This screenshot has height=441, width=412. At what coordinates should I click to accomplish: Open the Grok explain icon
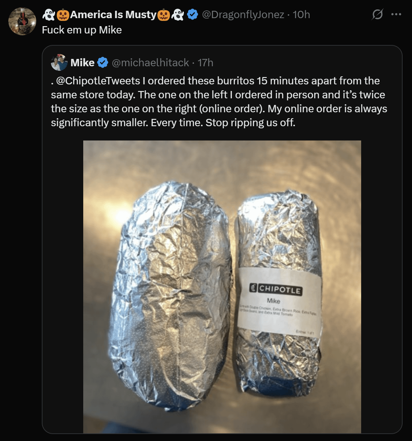pos(377,15)
